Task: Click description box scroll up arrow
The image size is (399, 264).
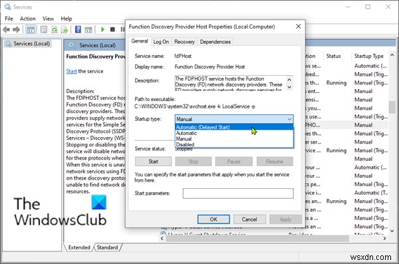Action: (x=289, y=79)
